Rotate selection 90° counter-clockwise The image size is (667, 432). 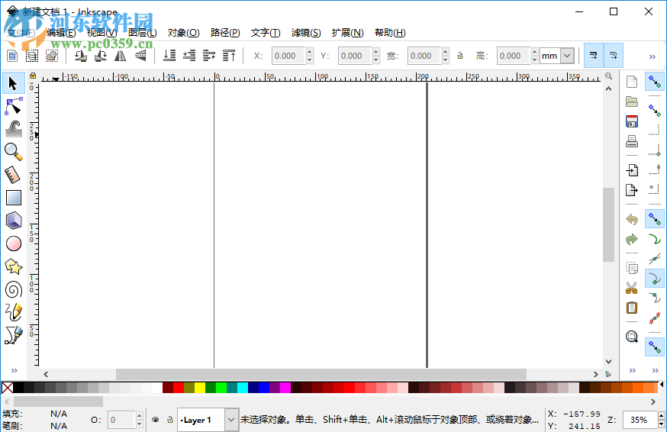pos(80,56)
